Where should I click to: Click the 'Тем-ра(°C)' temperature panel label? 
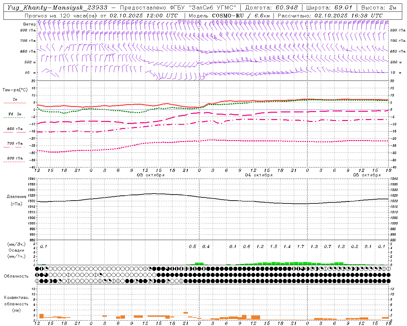[15, 90]
